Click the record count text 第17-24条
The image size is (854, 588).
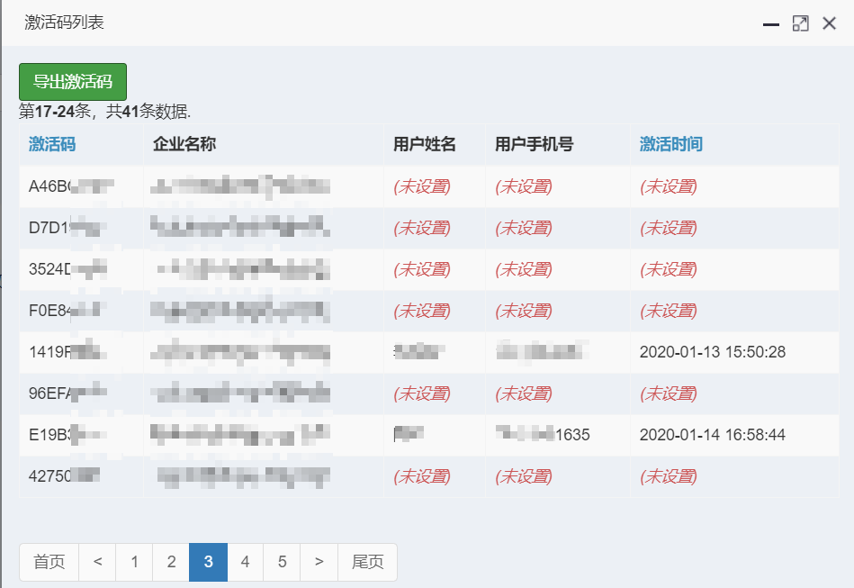pyautogui.click(x=55, y=111)
